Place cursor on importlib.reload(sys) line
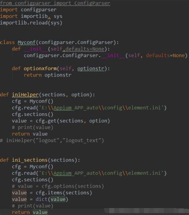Viewport: 189px width, 215px height. pos(31,23)
